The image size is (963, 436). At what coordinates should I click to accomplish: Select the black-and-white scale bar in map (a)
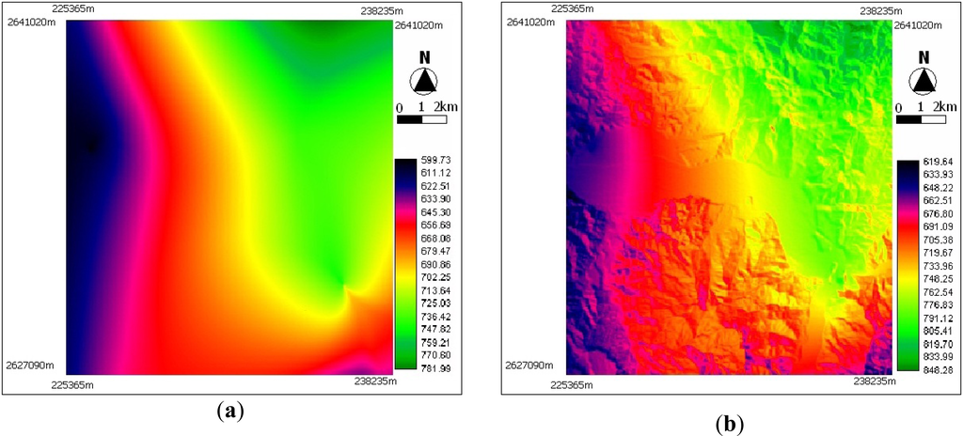tap(420, 120)
